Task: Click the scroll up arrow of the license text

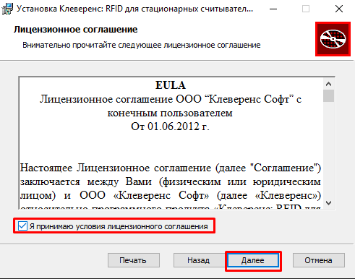Action: pos(328,84)
